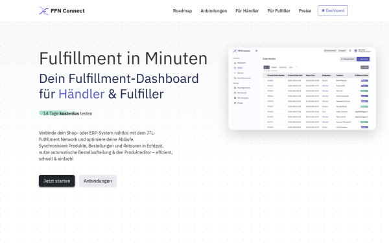This screenshot has height=243, width=389.
Task: Click the blue New Order button in preview
Action: (x=363, y=59)
